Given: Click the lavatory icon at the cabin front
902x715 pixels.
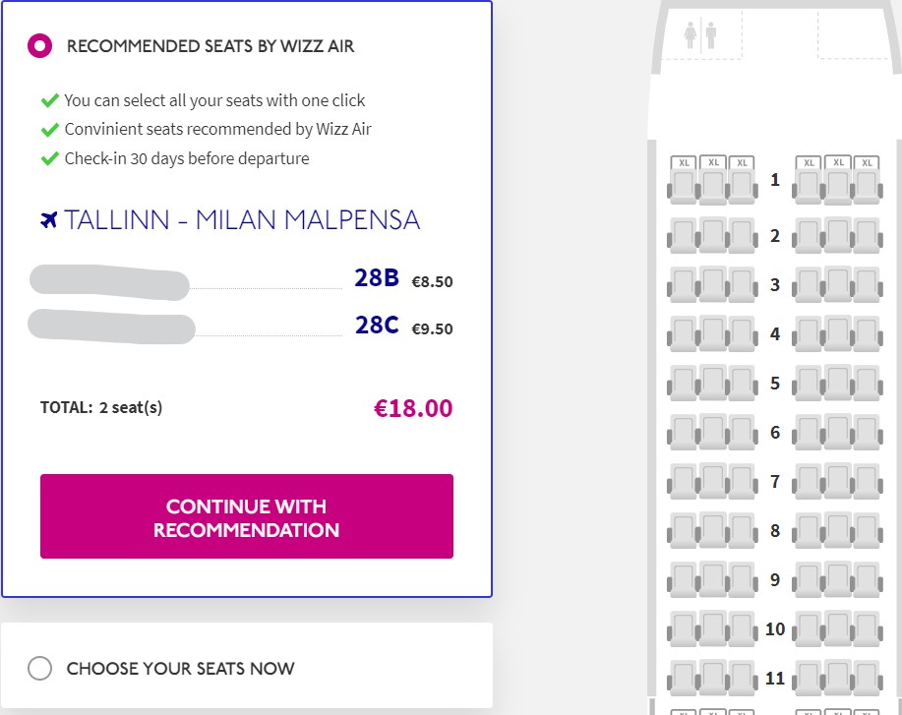Looking at the screenshot, I should [x=699, y=34].
